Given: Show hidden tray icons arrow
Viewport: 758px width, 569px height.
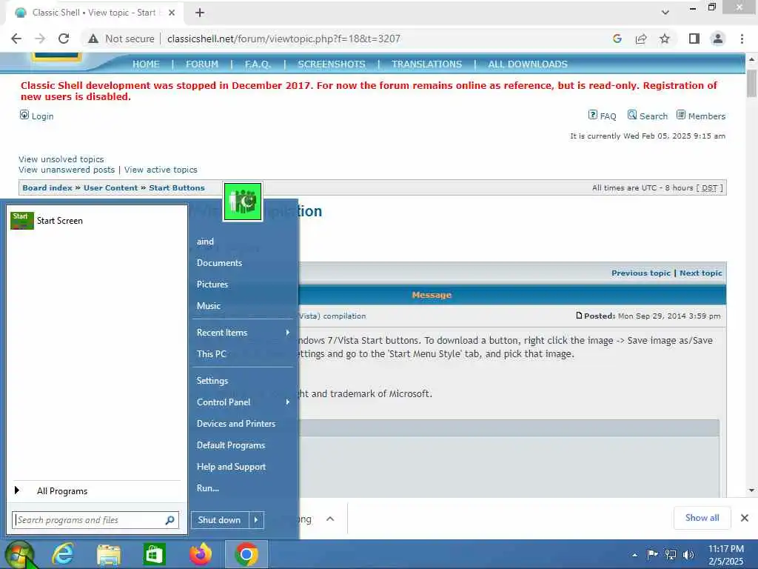Looking at the screenshot, I should (x=634, y=555).
